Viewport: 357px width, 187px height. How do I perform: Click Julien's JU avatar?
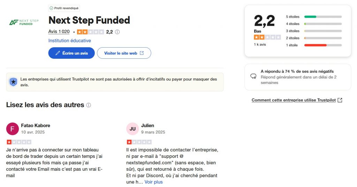pyautogui.click(x=132, y=129)
